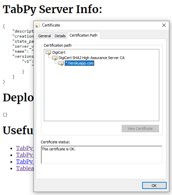The image size is (172, 195).
Task: Click the DigiCert SHA2 High Assurance certificate icon
Action: coord(55,58)
